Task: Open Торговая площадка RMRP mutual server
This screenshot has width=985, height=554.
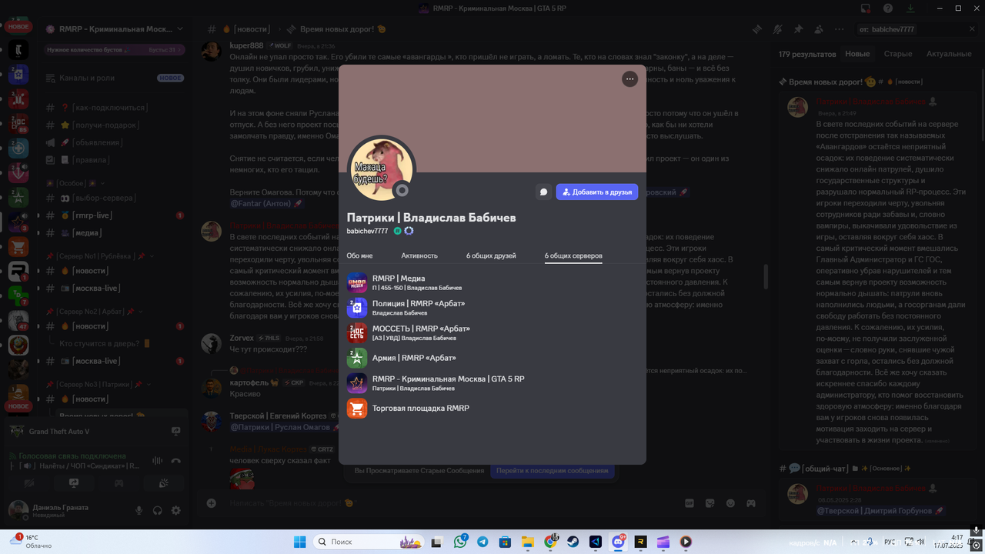Action: [492, 408]
